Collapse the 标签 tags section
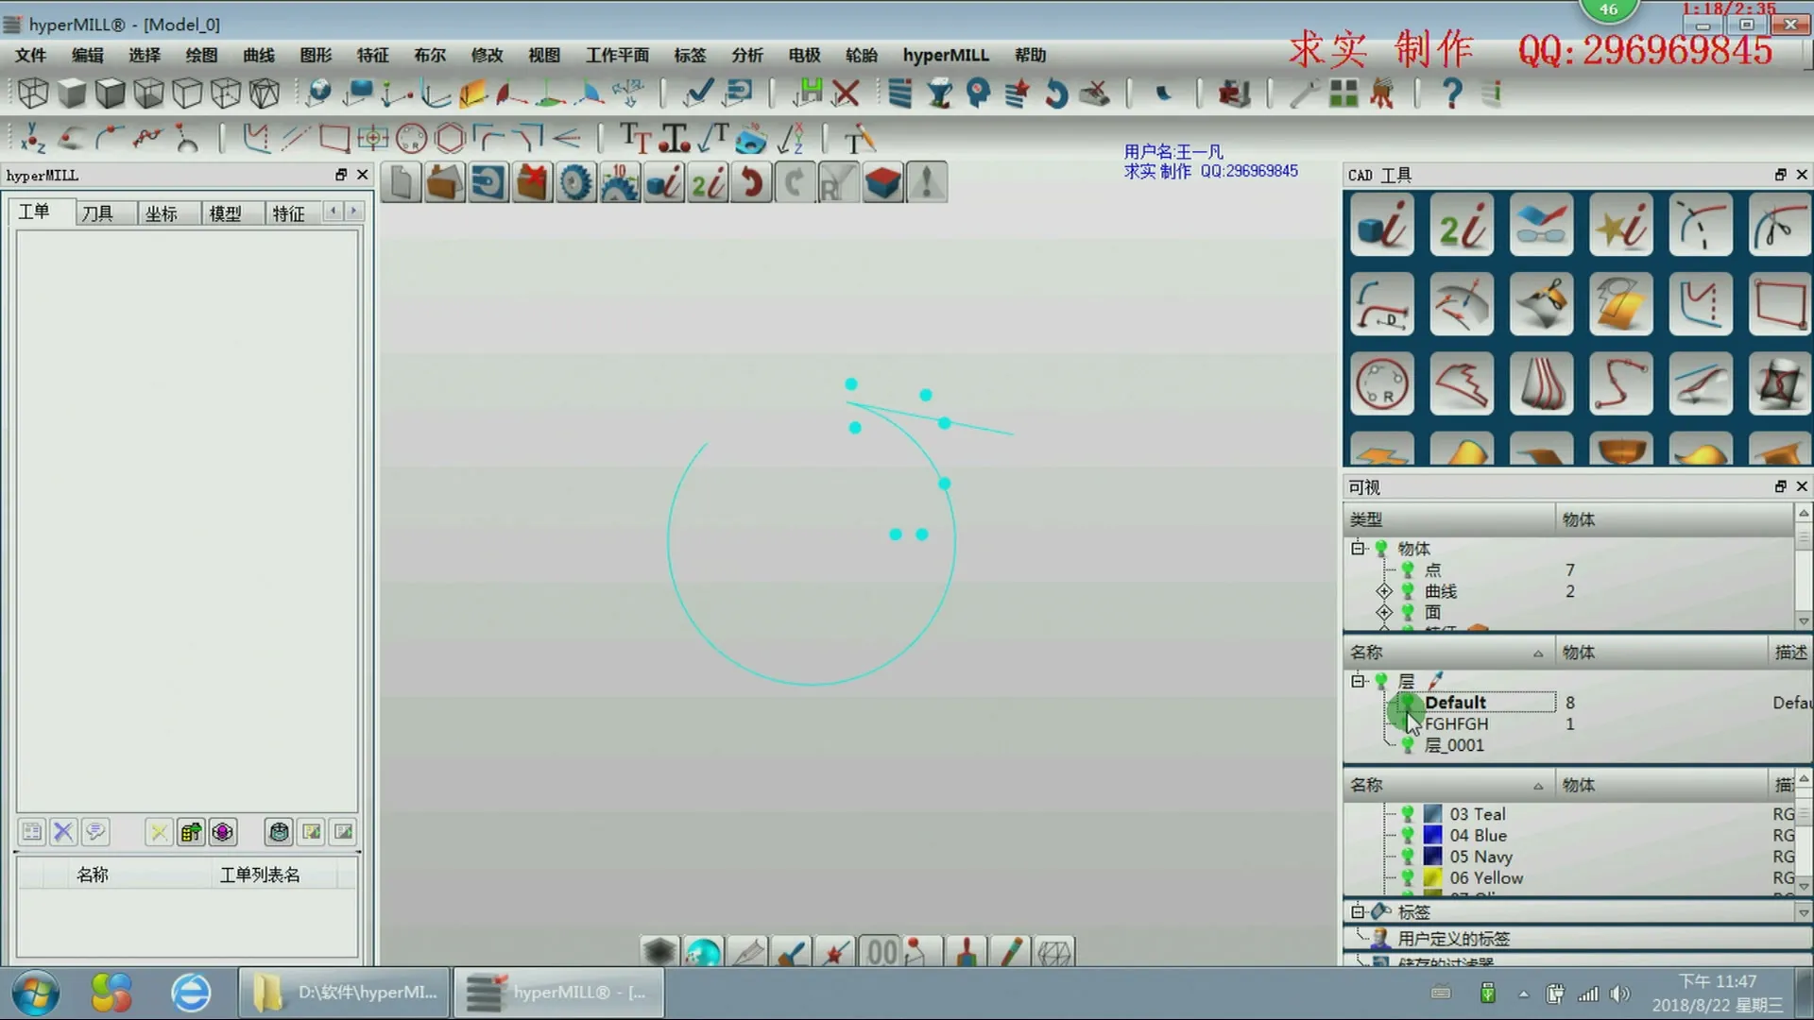This screenshot has width=1814, height=1020. point(1358,911)
